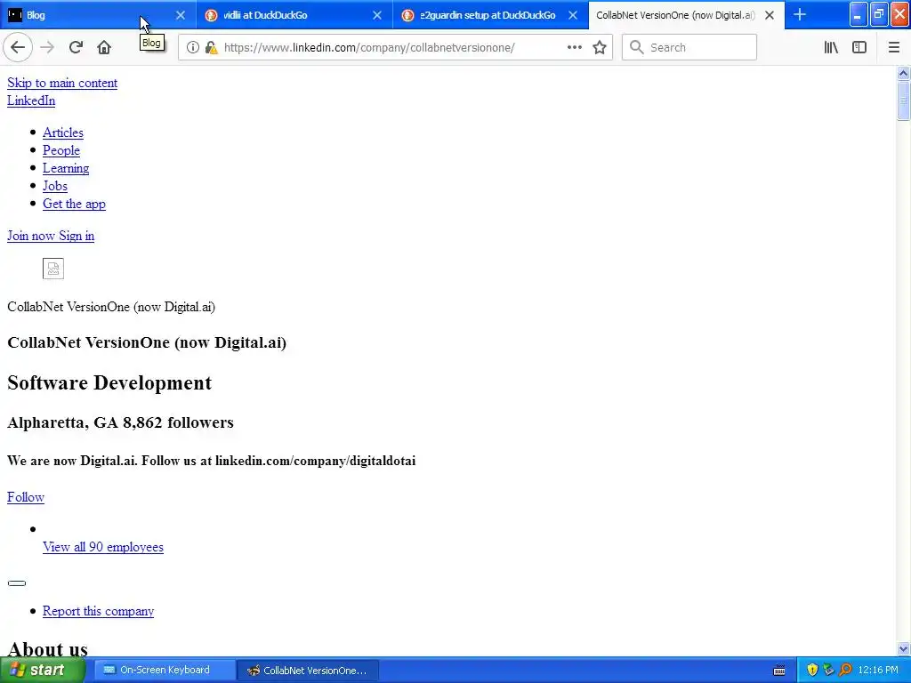The image size is (911, 683).
Task: Open a new tab with plus button
Action: click(x=800, y=14)
